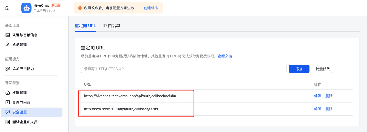Screen dimensions: 367x132
Task: Switch to the IP 白名单 tab
Action: click(112, 26)
